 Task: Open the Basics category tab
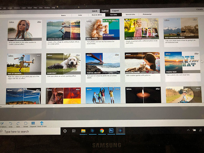point(63,15)
